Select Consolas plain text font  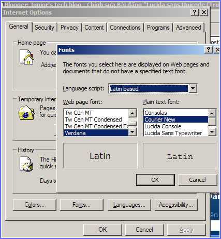(176, 113)
